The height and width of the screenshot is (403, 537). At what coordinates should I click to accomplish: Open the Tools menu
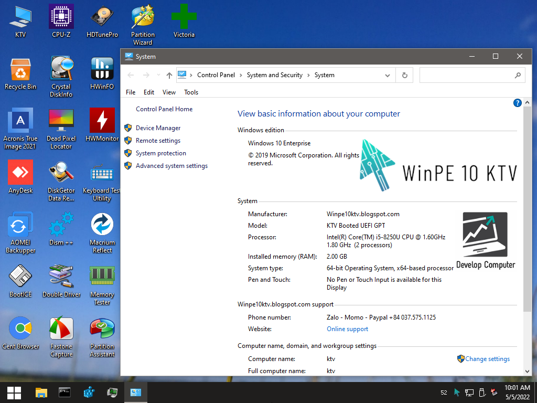[191, 92]
